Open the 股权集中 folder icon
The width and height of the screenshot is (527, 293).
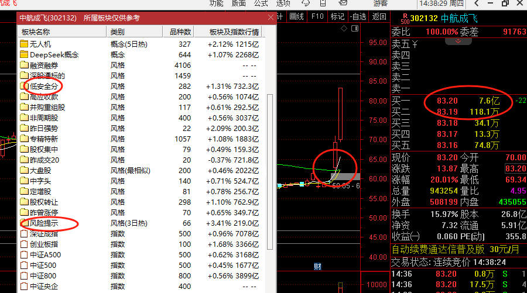(x=24, y=149)
